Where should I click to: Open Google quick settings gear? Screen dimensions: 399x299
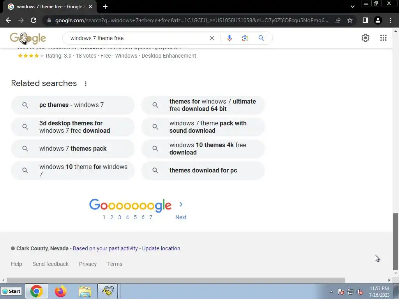(365, 38)
